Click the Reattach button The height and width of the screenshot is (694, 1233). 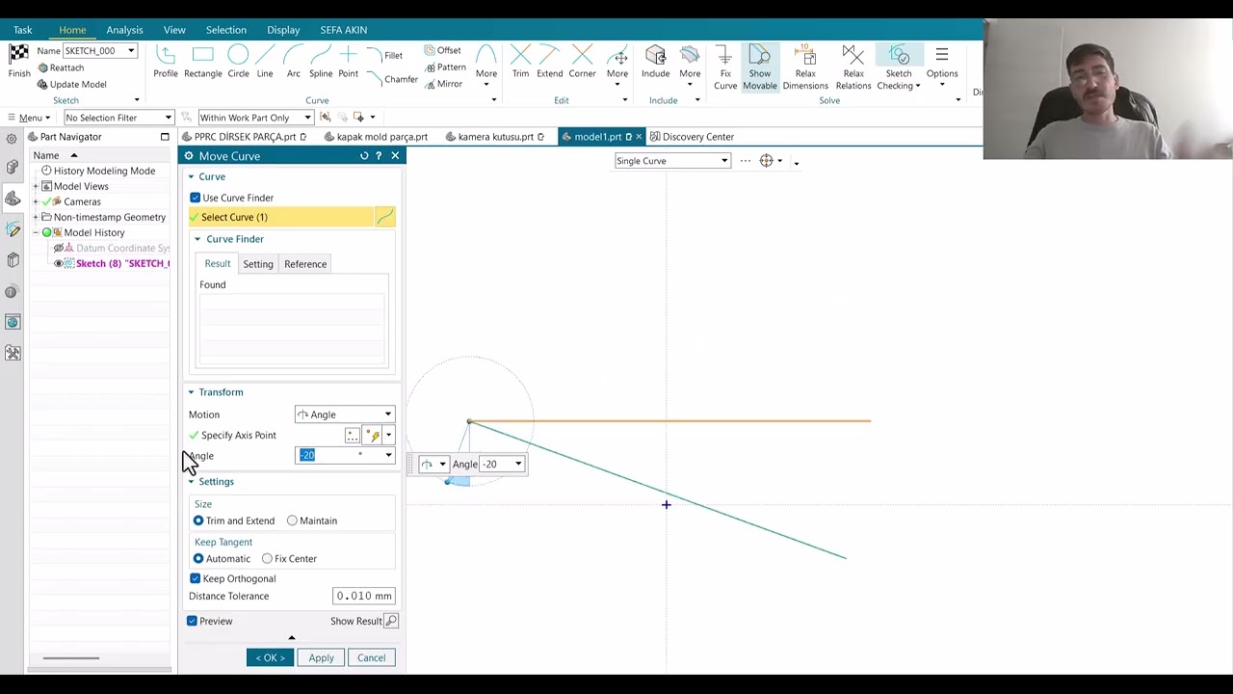pyautogui.click(x=61, y=67)
